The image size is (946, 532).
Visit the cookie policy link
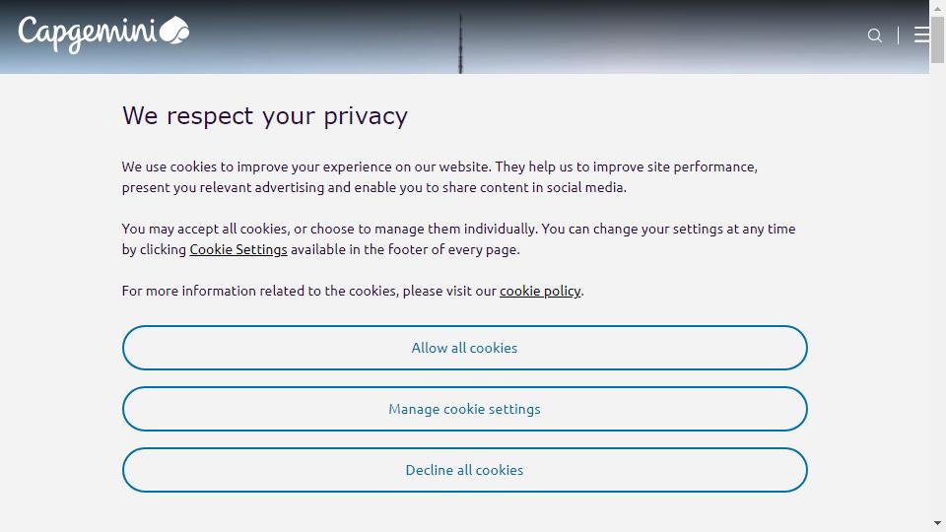[540, 291]
